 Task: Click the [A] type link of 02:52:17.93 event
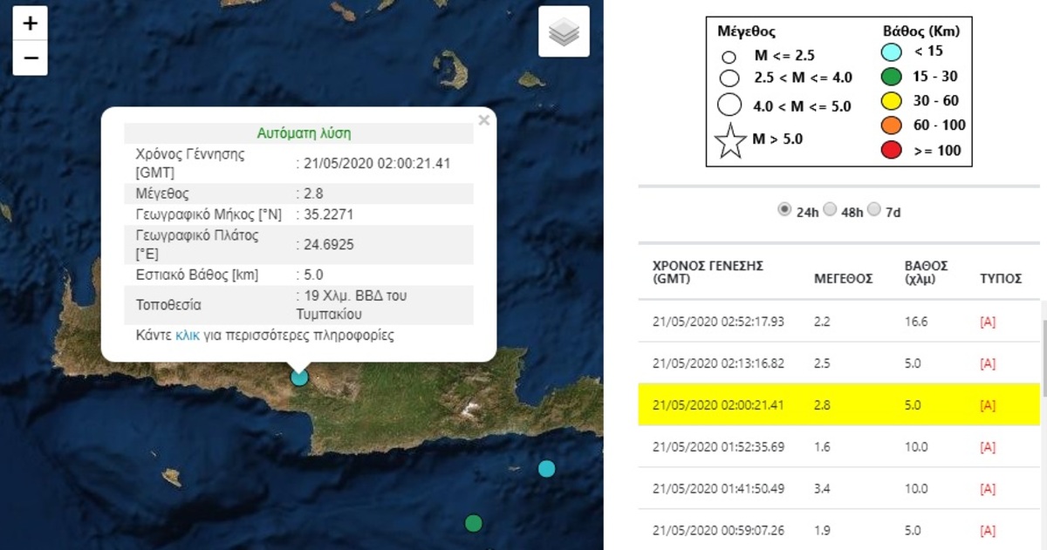988,322
